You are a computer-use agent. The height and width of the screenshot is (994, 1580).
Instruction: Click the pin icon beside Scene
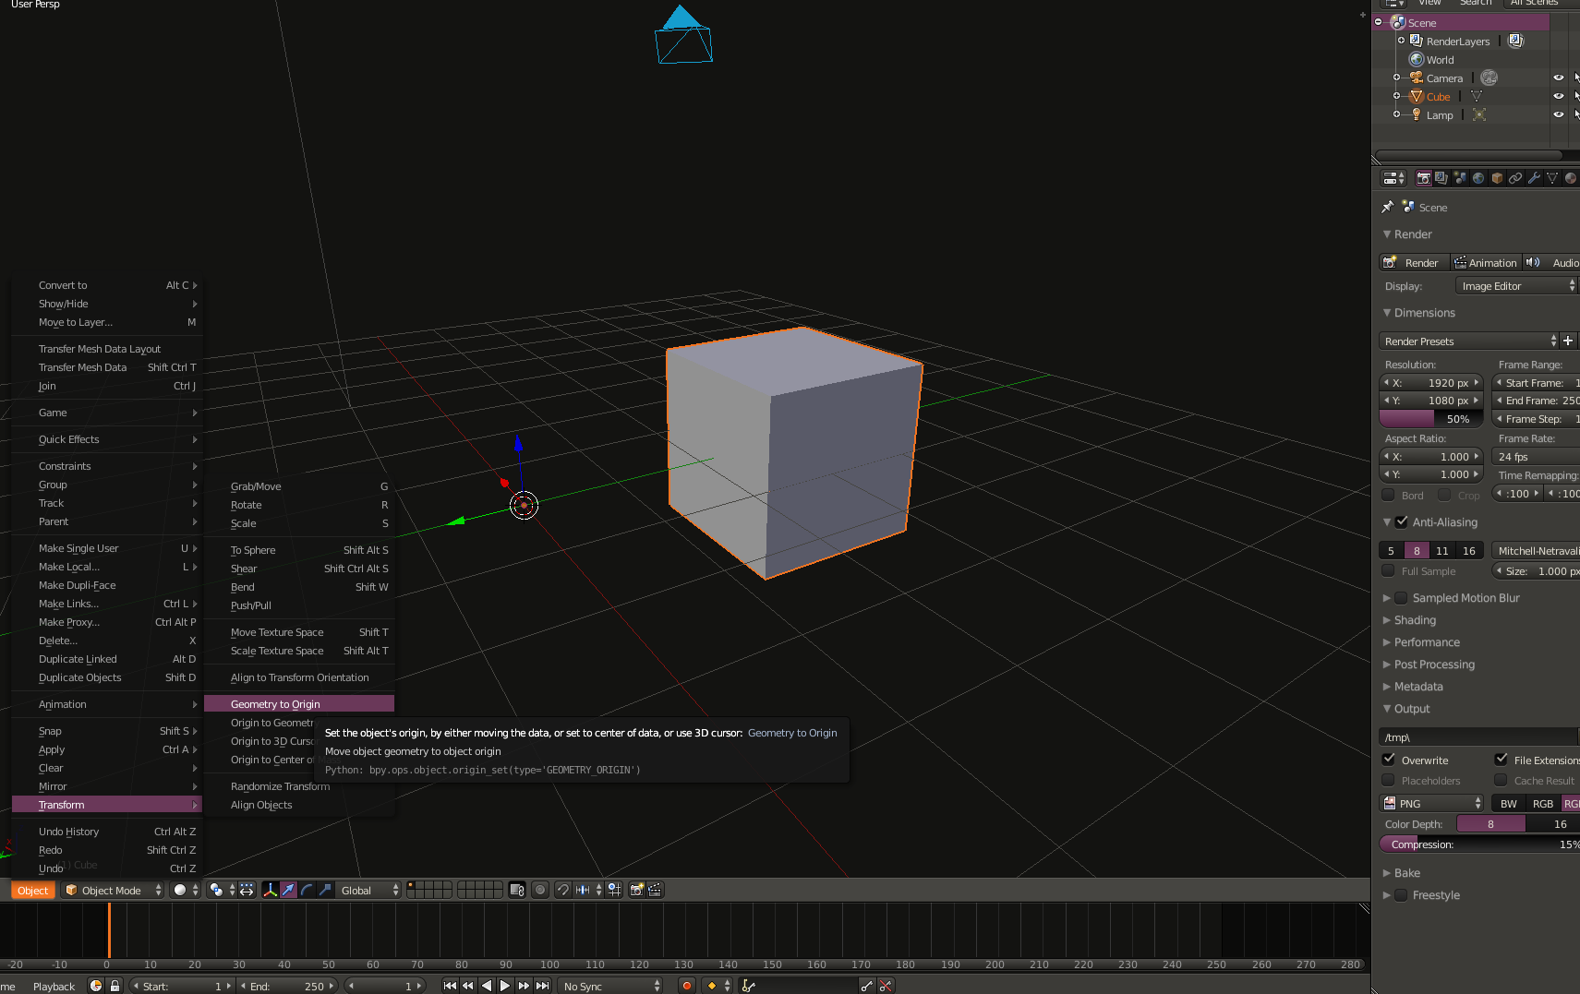tap(1387, 207)
